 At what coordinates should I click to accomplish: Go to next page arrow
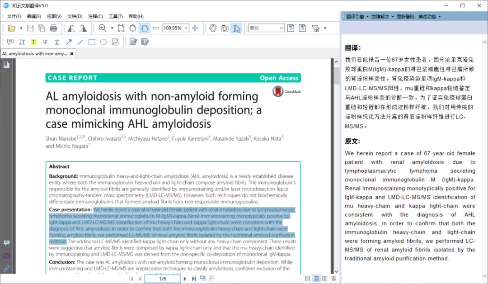(185, 279)
